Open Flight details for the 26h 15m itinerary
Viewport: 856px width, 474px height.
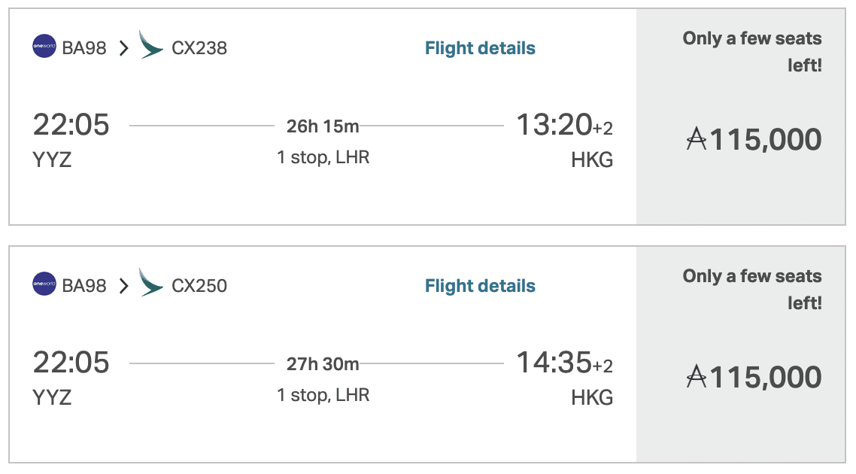(x=479, y=47)
